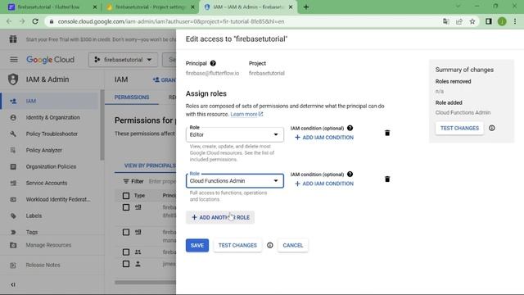524x295 pixels.
Task: Click the sidebar vertical scrollbar
Action: [102, 125]
